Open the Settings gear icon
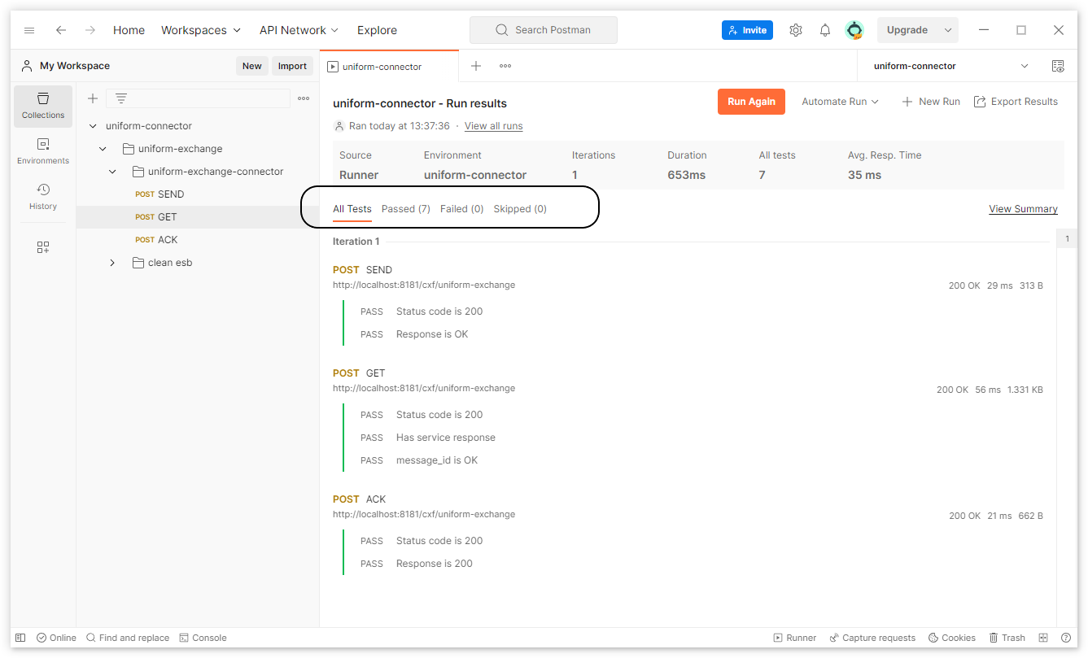 click(795, 30)
